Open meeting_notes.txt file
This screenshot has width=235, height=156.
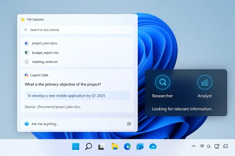coord(44,62)
